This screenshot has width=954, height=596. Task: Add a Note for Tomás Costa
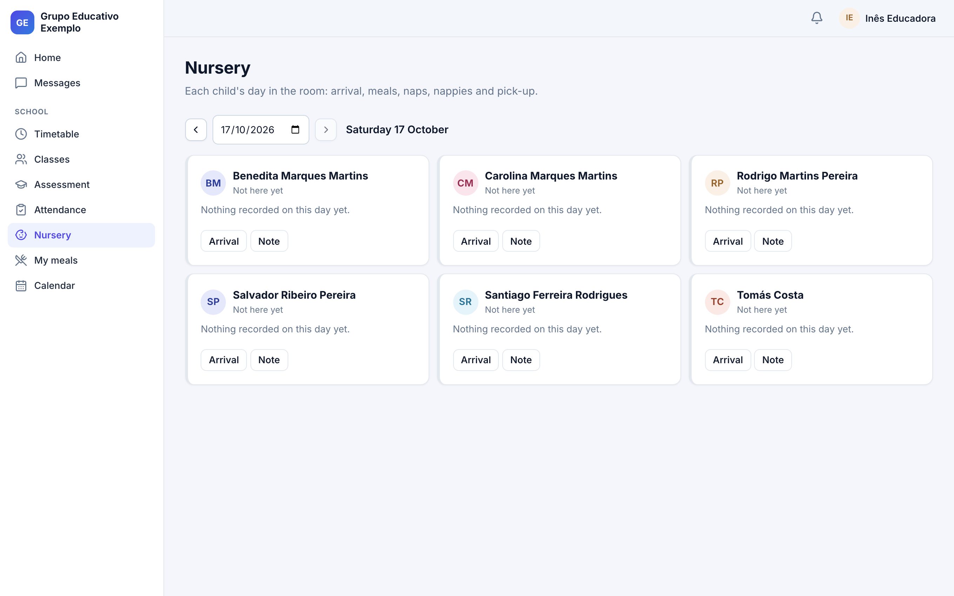[x=773, y=360]
